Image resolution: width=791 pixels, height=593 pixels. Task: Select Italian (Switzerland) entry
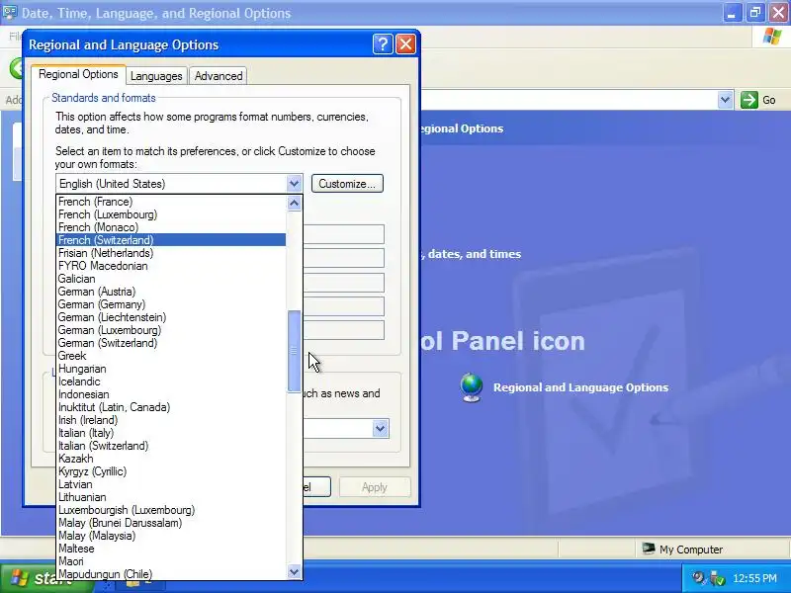pos(171,446)
